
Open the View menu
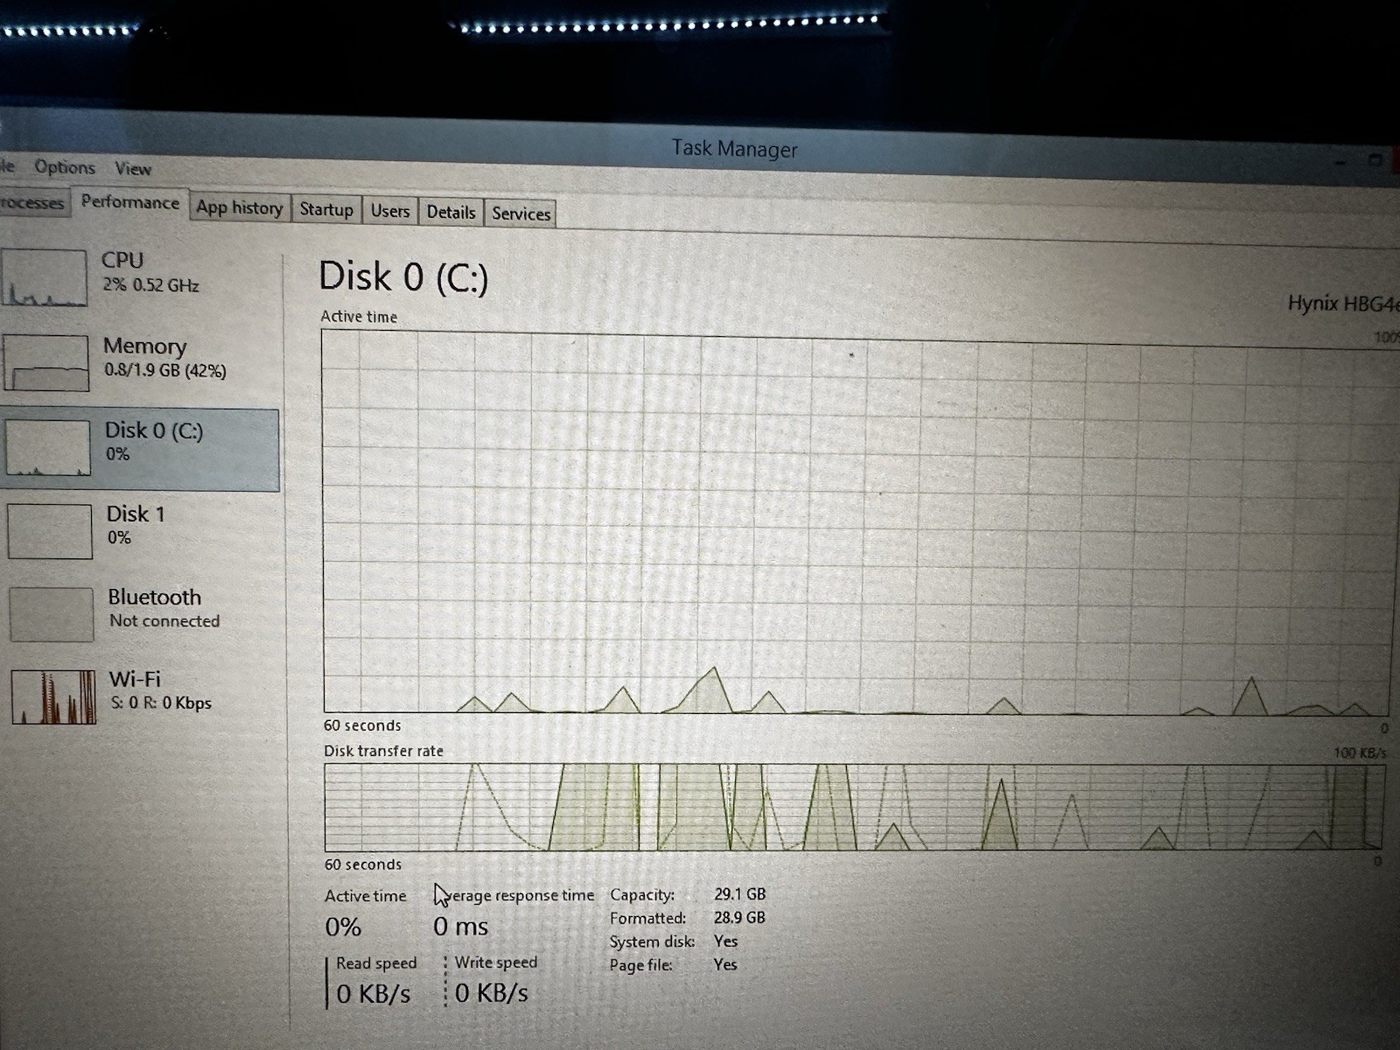(133, 168)
